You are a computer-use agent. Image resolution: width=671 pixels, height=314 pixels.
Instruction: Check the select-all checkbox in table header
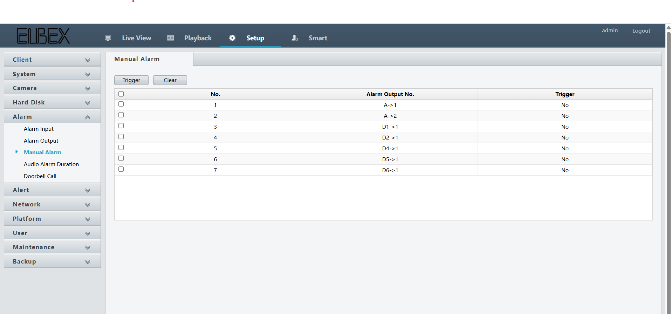[121, 94]
